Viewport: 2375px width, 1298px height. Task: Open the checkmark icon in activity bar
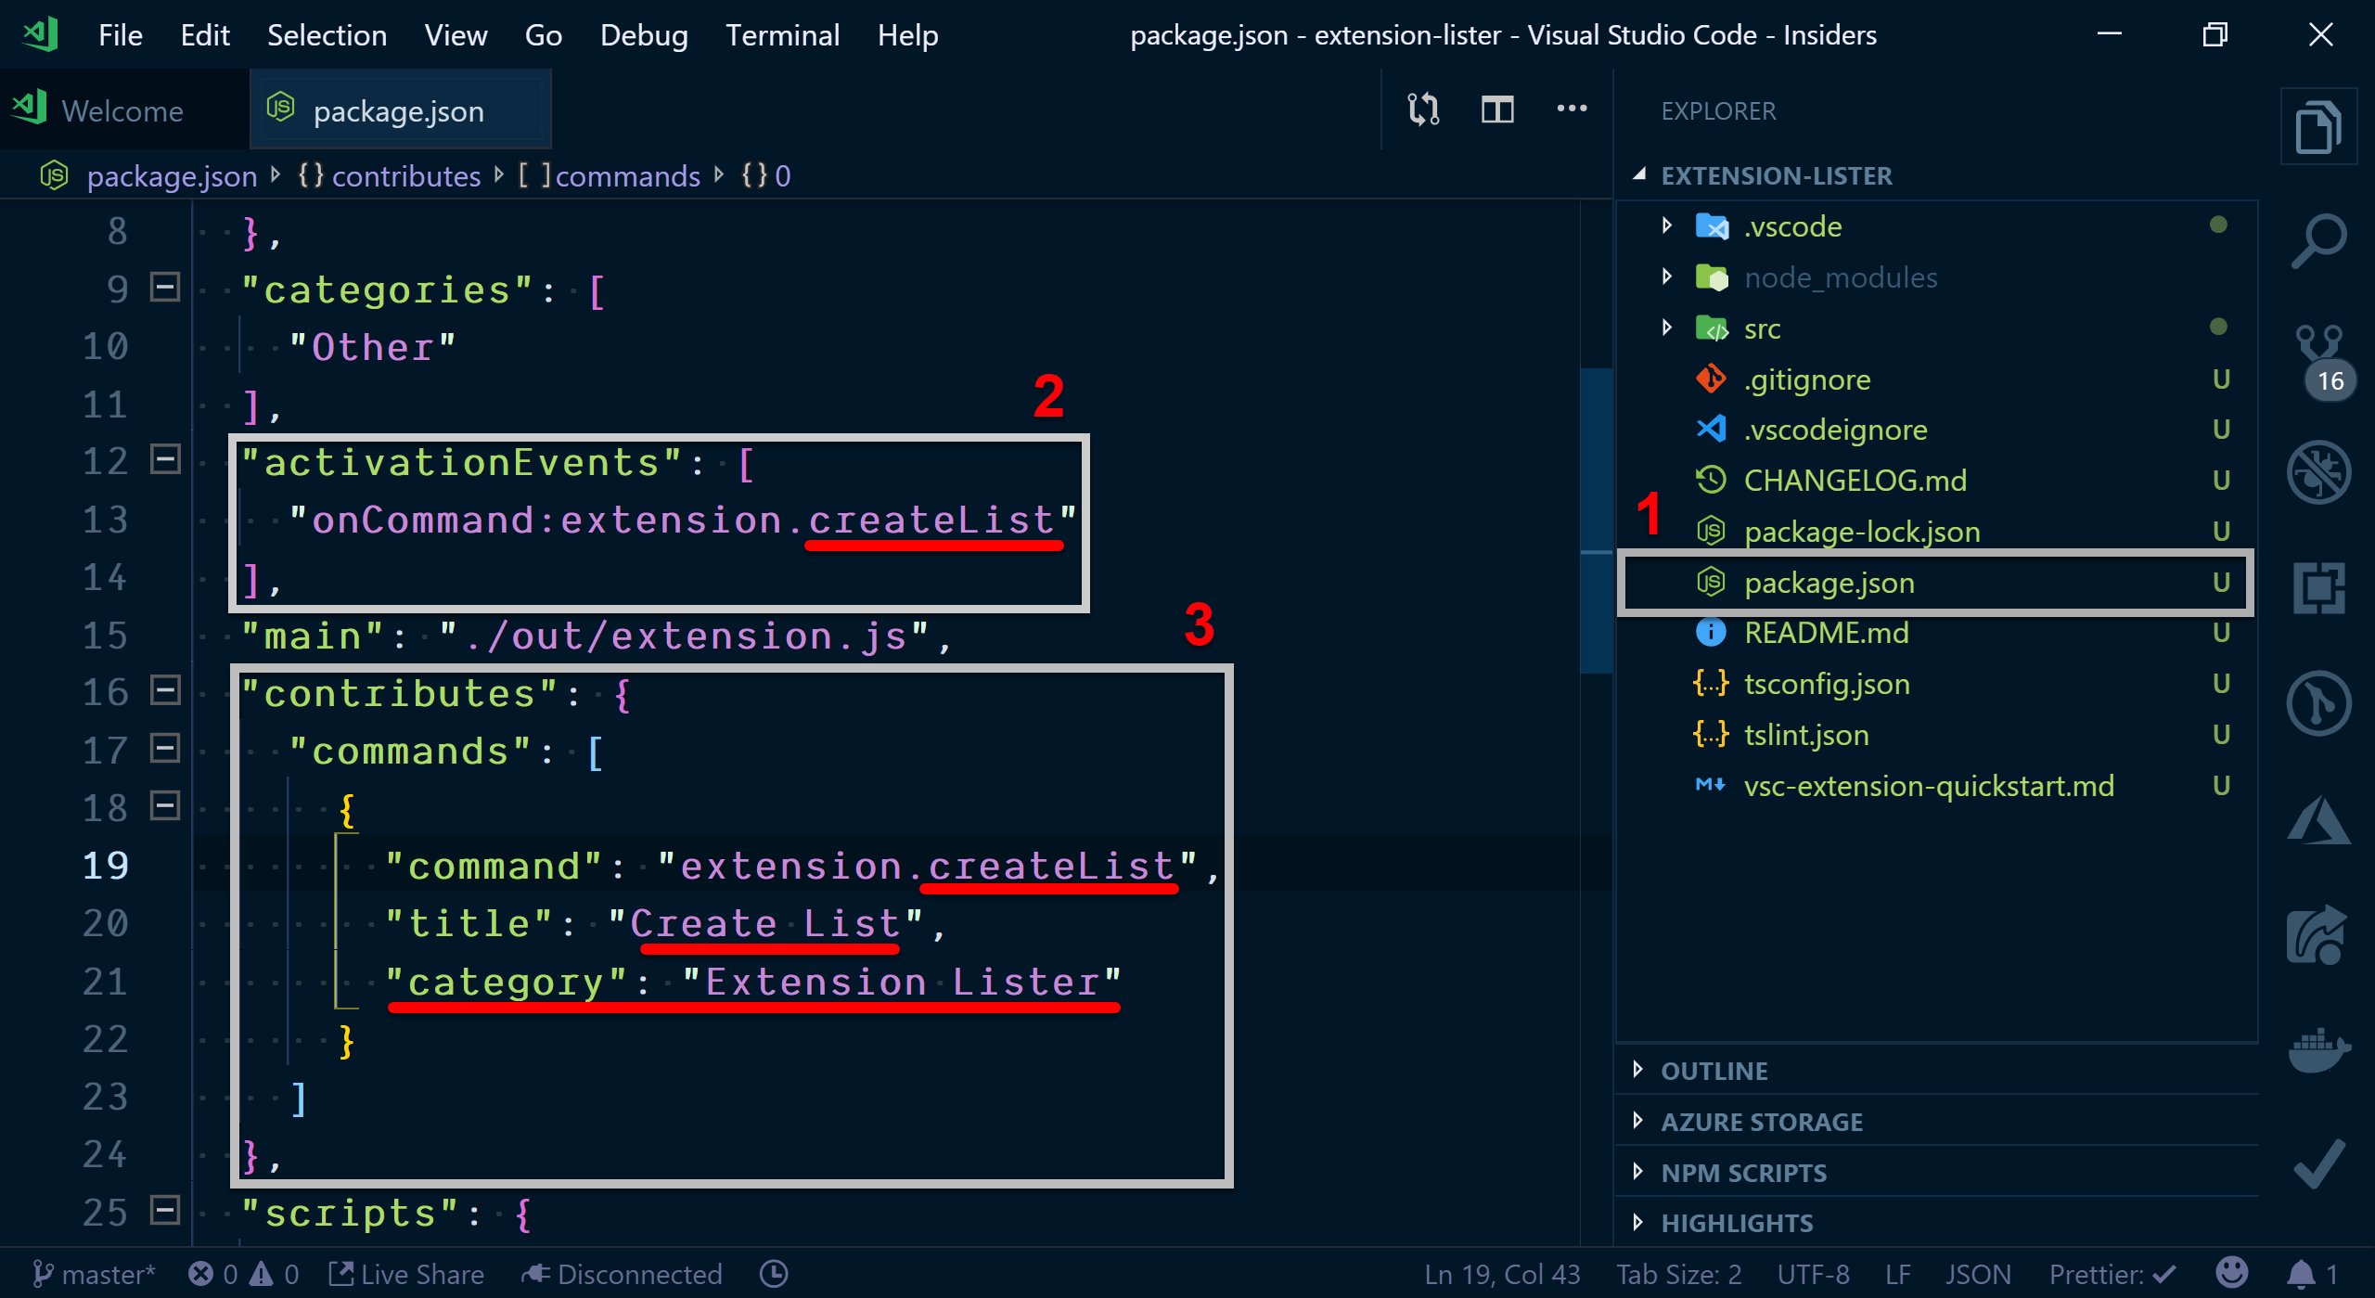click(x=2318, y=1163)
